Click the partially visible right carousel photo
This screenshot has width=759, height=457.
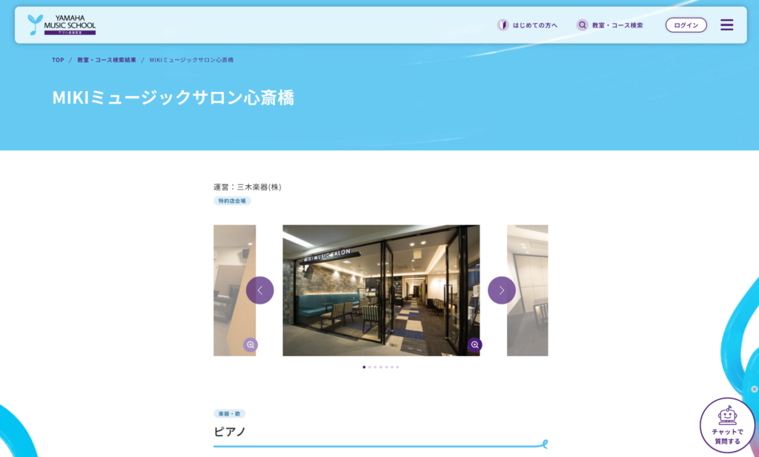528,290
